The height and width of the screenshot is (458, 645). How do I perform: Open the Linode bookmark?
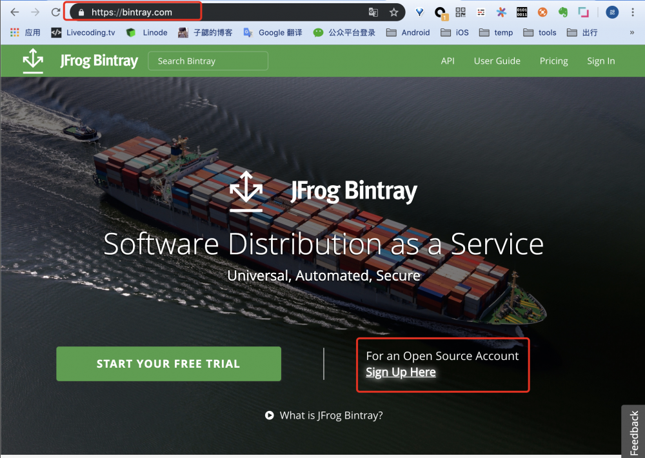[147, 32]
